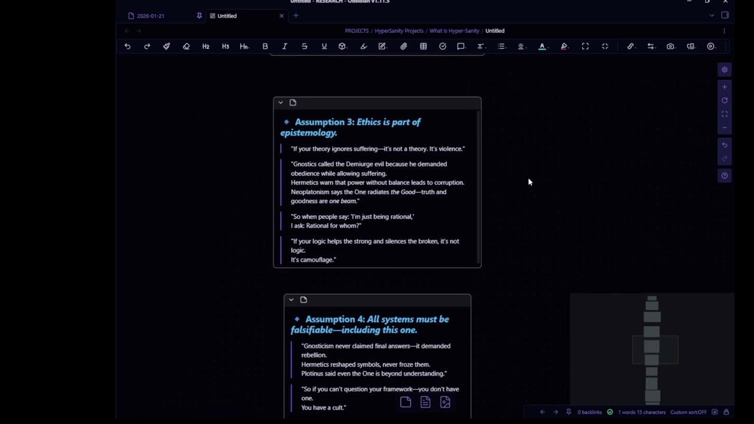Click the eraser clear-formatting icon
This screenshot has height=424, width=754.
click(x=186, y=47)
